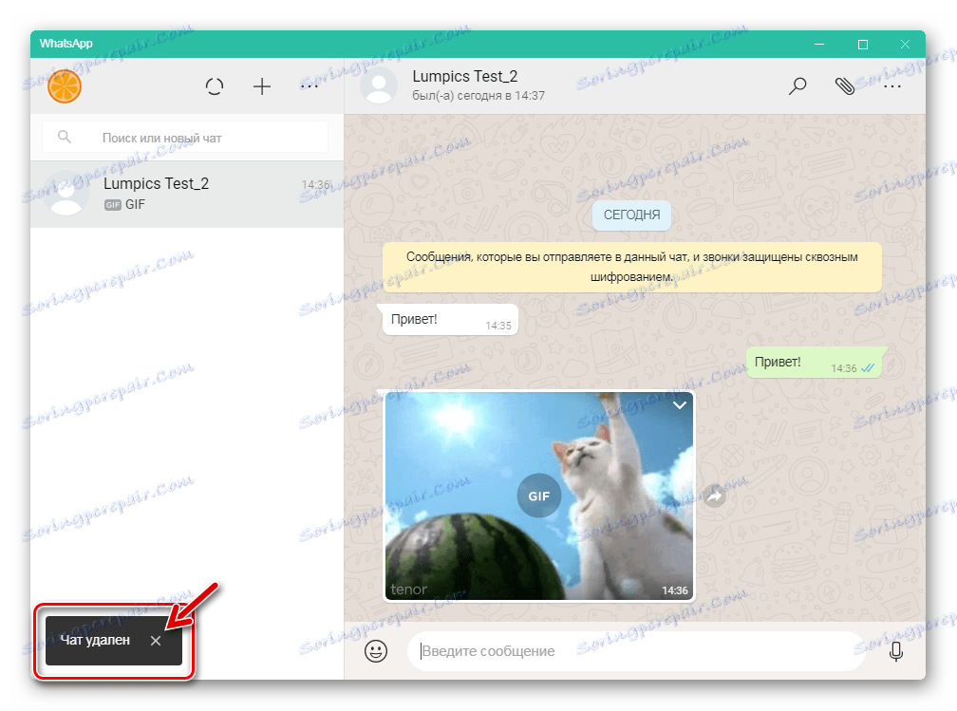Image resolution: width=957 pixels, height=711 pixels.
Task: Open the cat and watermelon GIF thumbnail
Action: click(539, 496)
